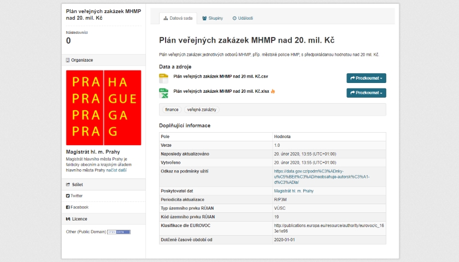Open the xlsx resource link

coord(221,91)
